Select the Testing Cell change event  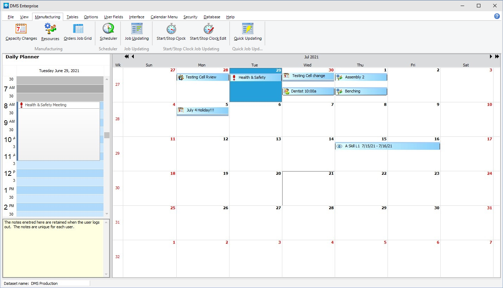coord(308,77)
